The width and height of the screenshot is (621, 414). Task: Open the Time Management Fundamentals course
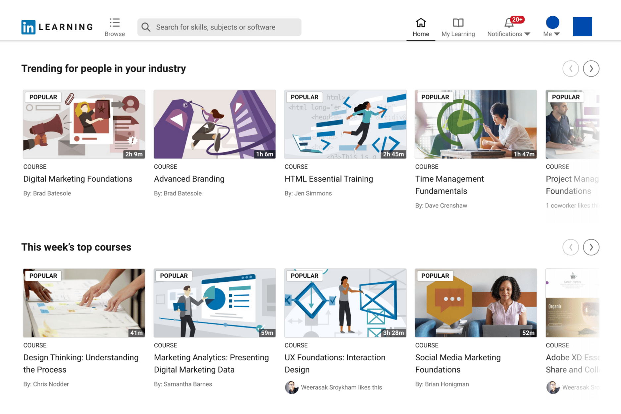pos(449,185)
